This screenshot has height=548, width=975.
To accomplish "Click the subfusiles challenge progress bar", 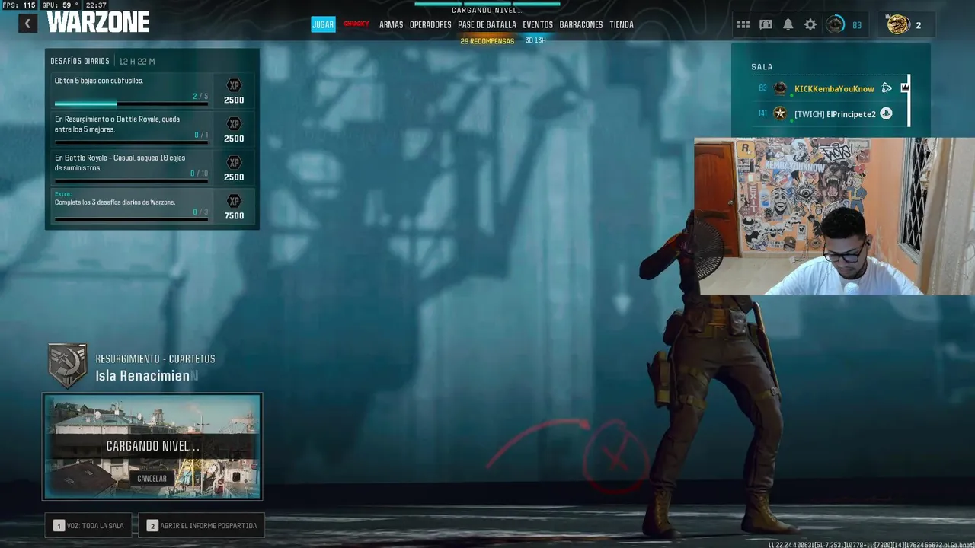I will pyautogui.click(x=131, y=104).
